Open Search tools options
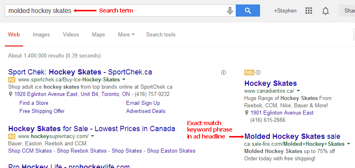This screenshot has width=355, height=168. (161, 34)
